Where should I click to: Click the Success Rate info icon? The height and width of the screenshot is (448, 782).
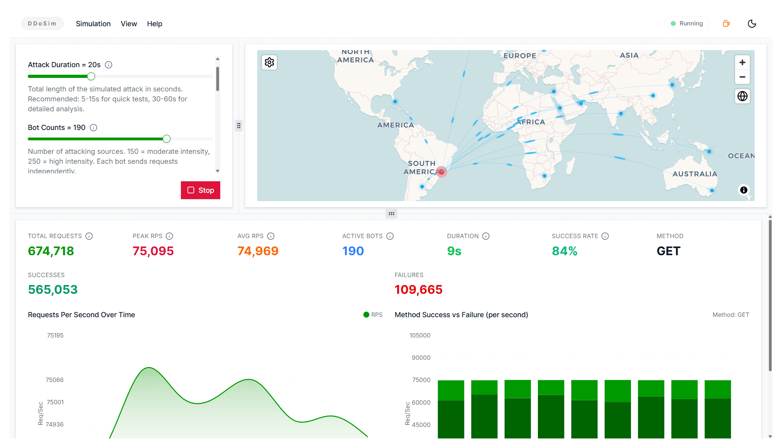[605, 236]
